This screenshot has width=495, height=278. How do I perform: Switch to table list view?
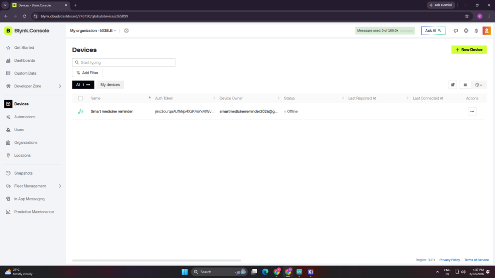click(465, 85)
